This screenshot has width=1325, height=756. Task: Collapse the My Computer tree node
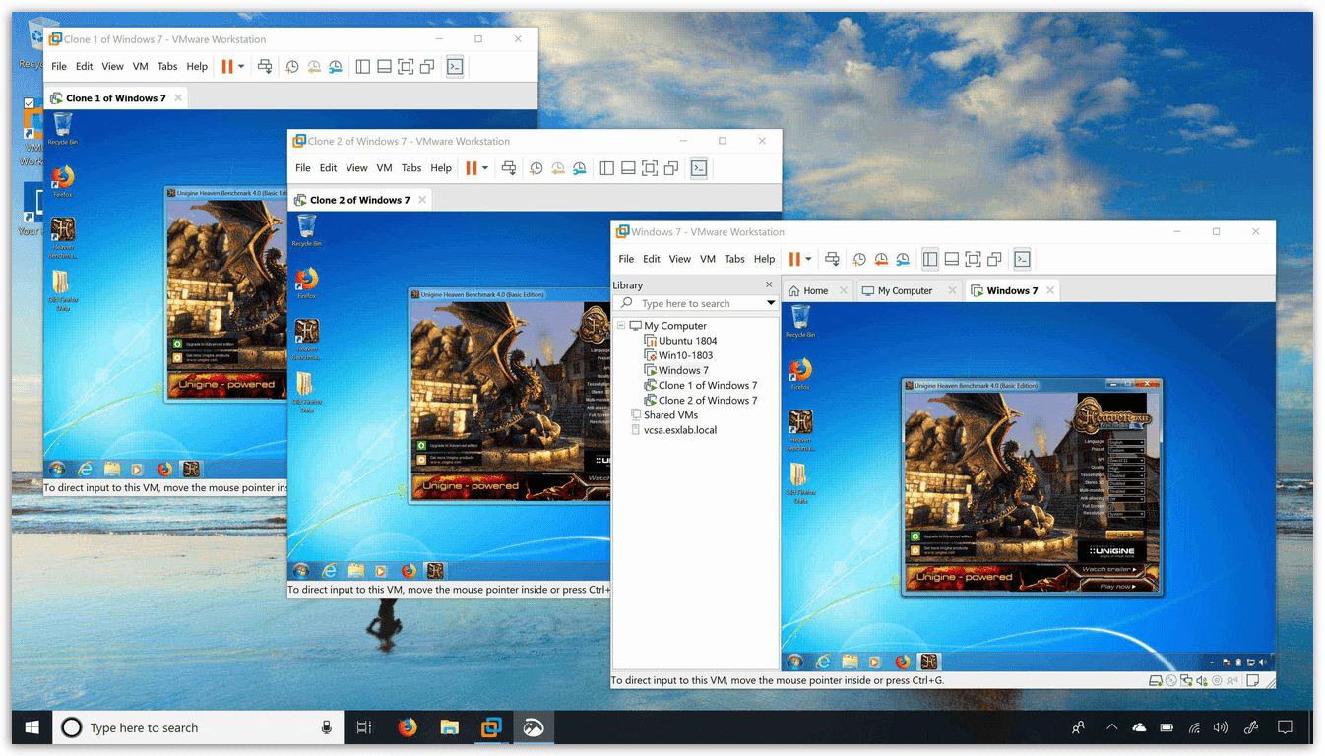pos(622,326)
